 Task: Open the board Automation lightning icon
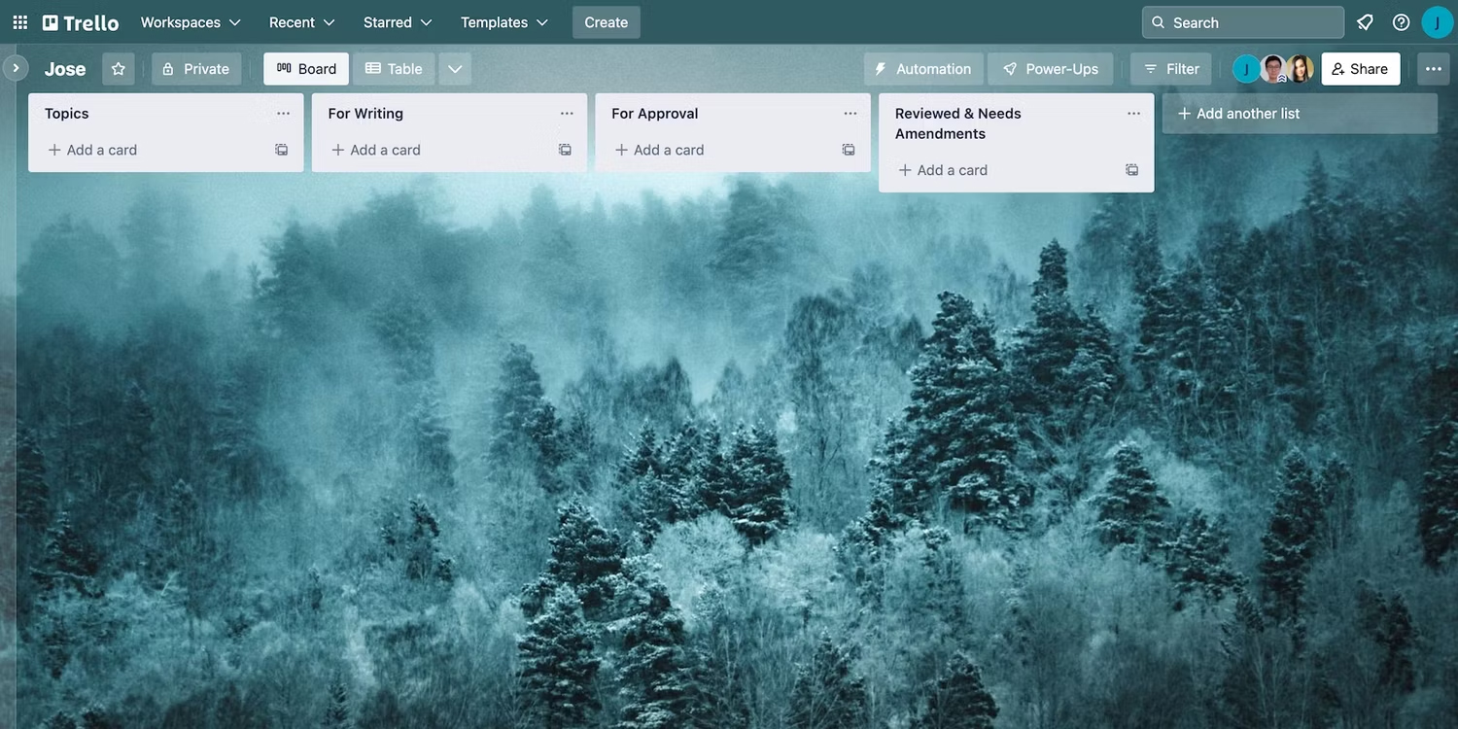(881, 68)
